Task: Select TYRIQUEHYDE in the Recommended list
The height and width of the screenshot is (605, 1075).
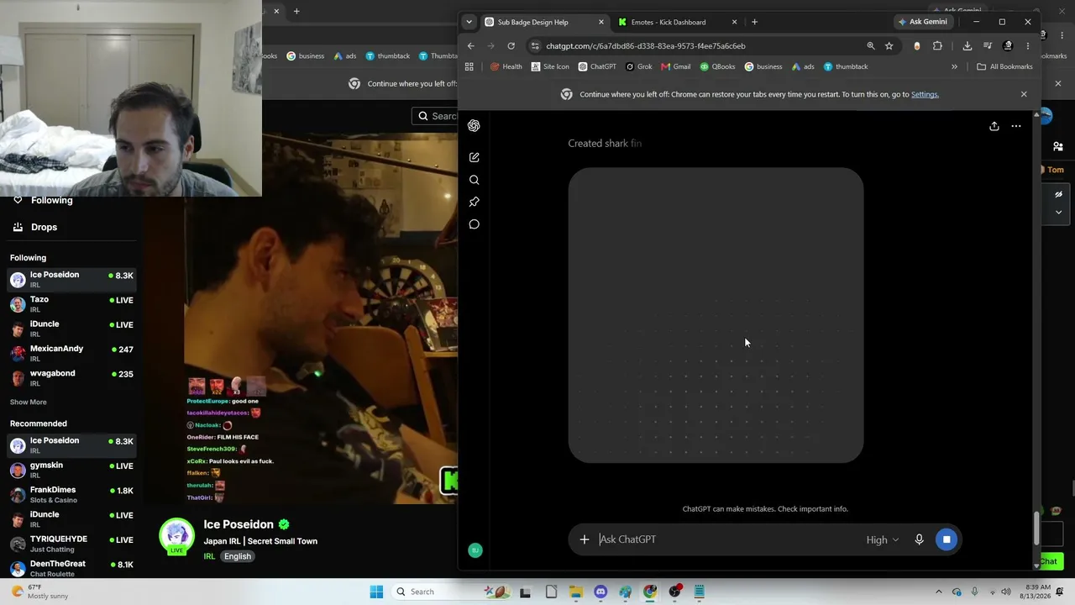Action: point(71,544)
